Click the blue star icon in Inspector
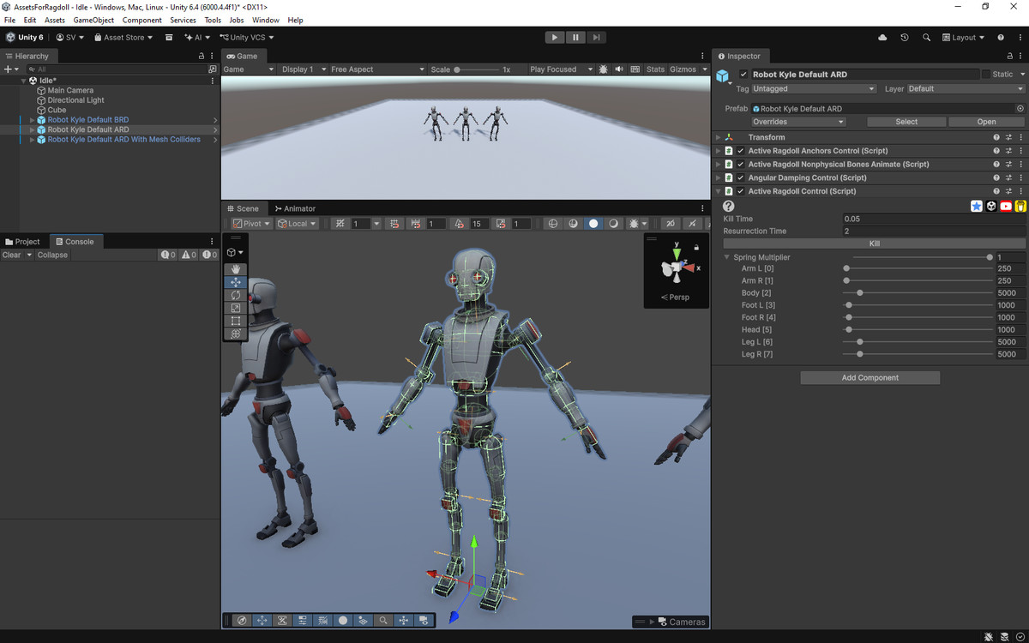Viewport: 1029px width, 643px height. [x=976, y=206]
